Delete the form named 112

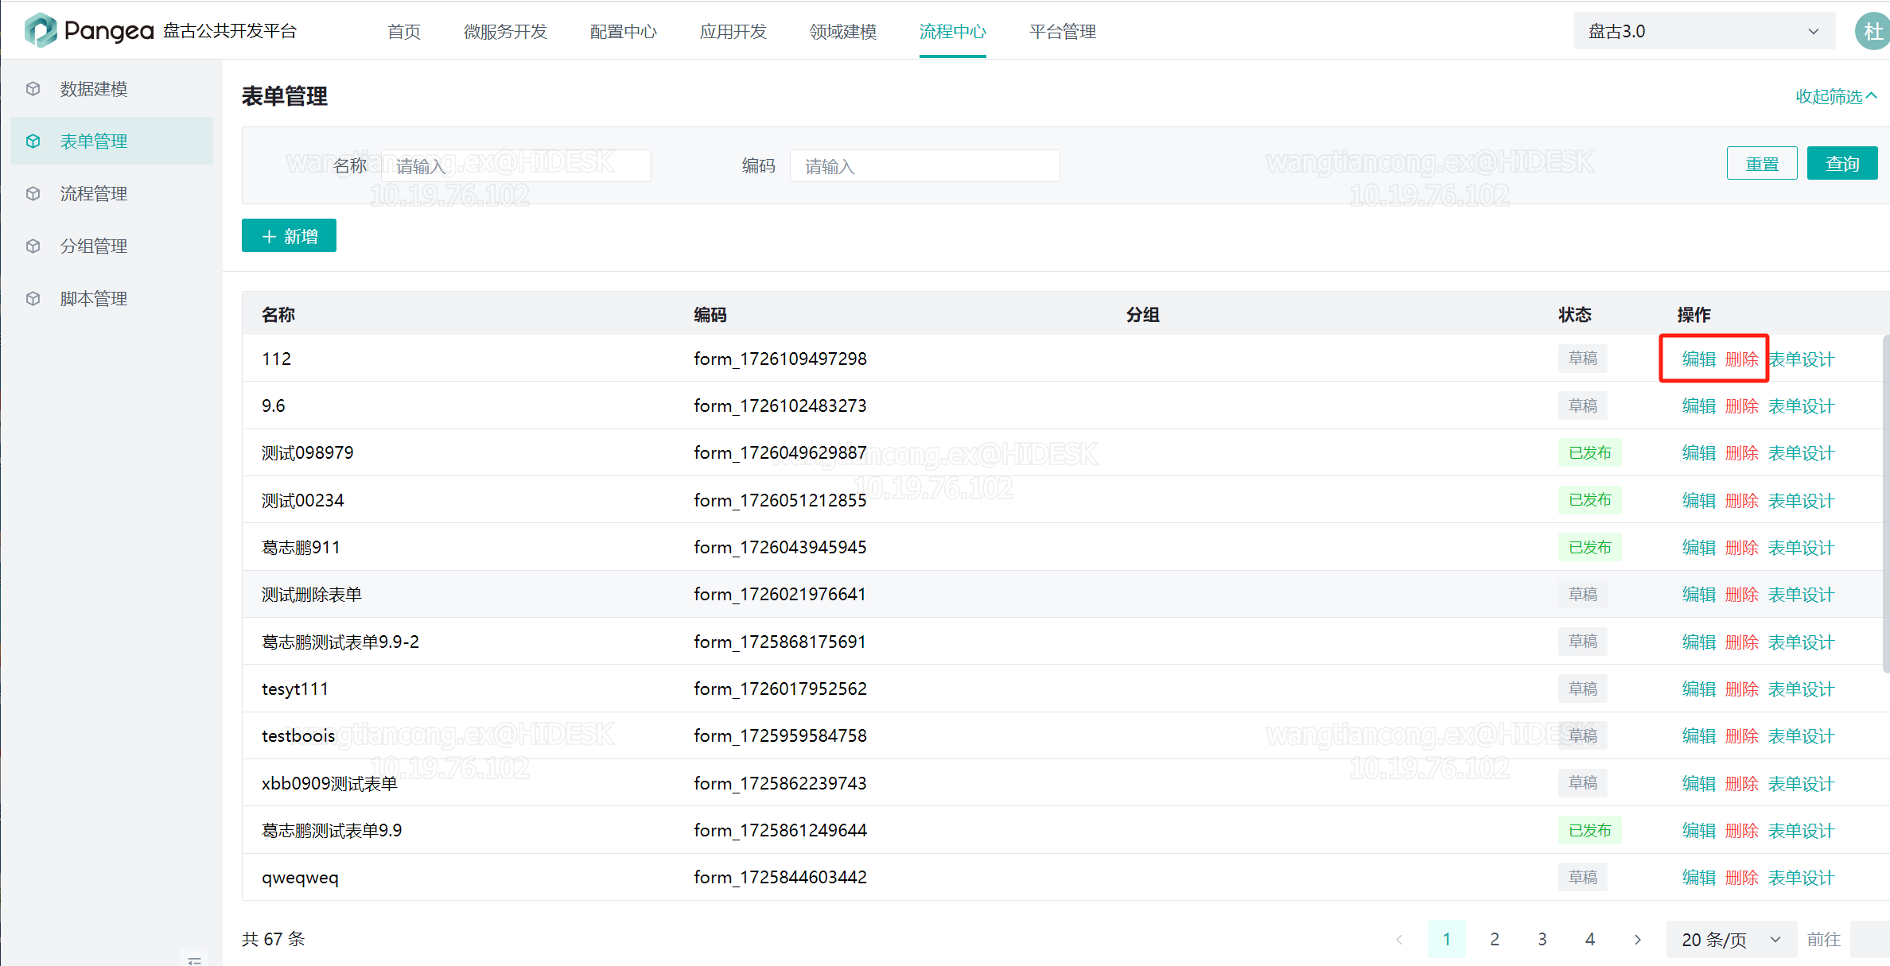pyautogui.click(x=1742, y=359)
